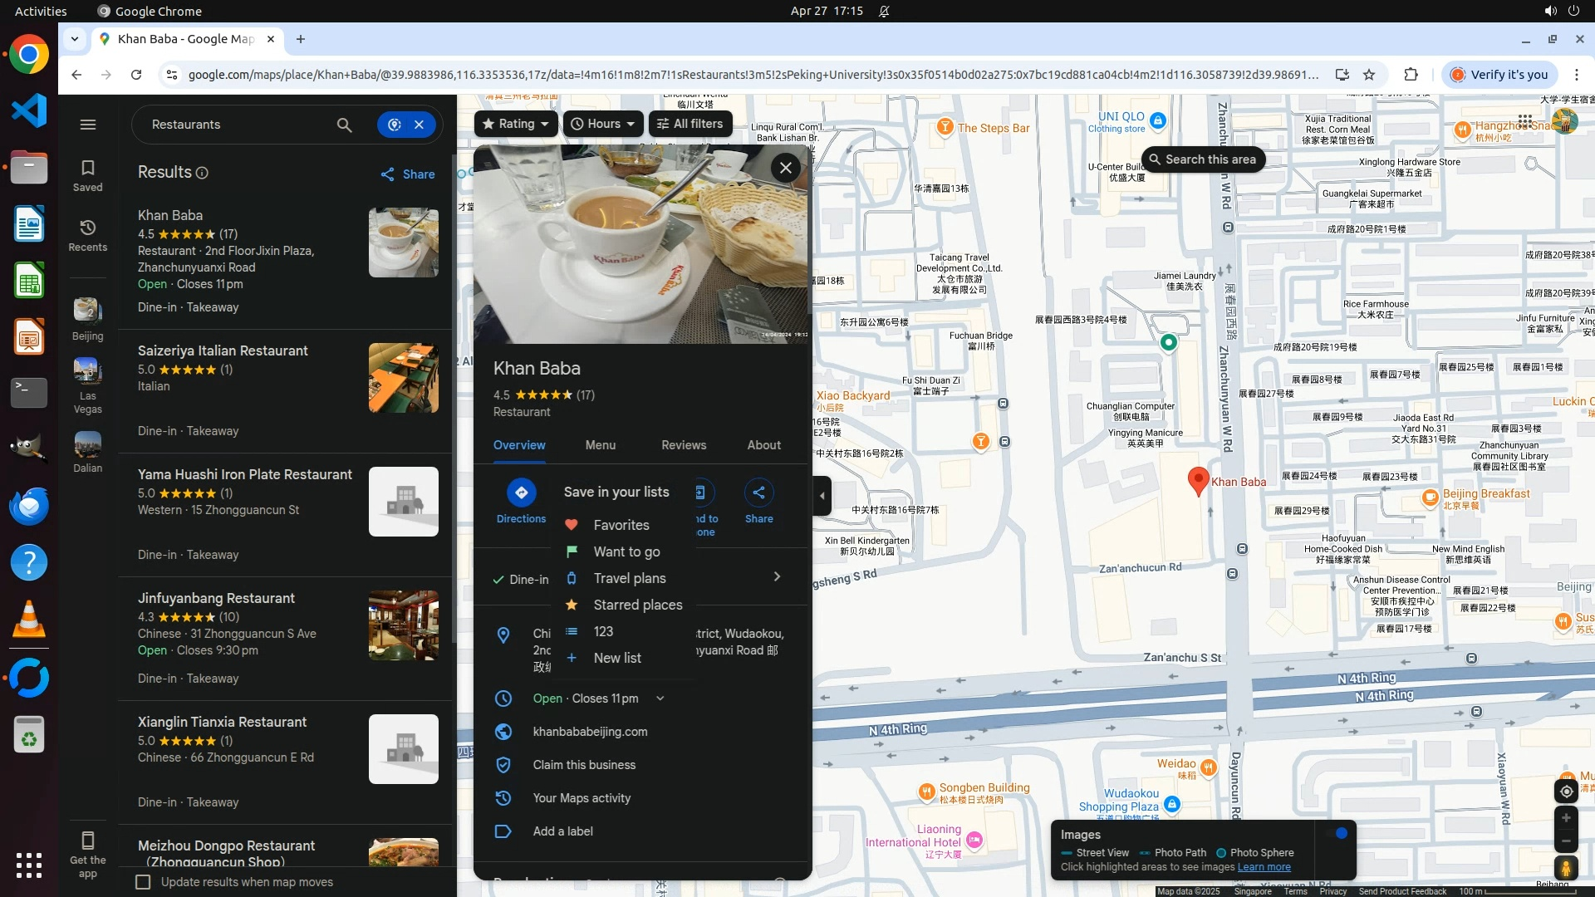
Task: Open the Saved places sidebar icon
Action: click(88, 175)
